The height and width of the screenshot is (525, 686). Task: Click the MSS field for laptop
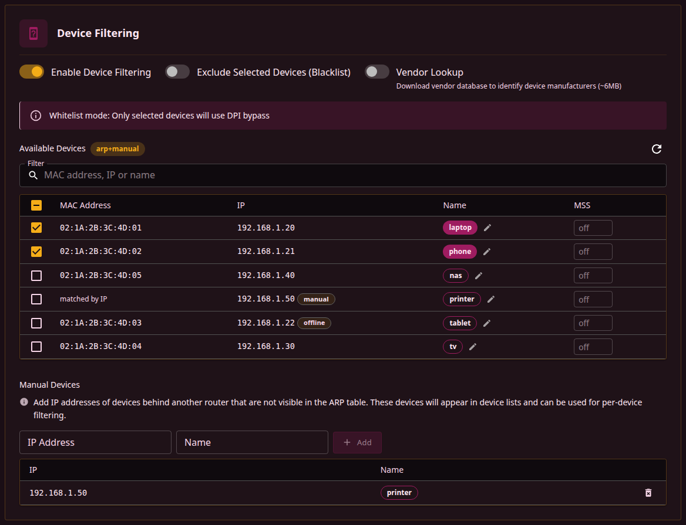coord(593,228)
